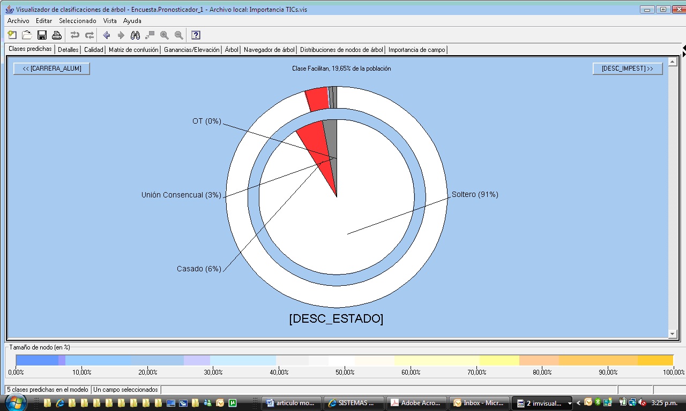This screenshot has width=686, height=411.
Task: Click the node size color scale at 90%
Action: click(x=608, y=360)
